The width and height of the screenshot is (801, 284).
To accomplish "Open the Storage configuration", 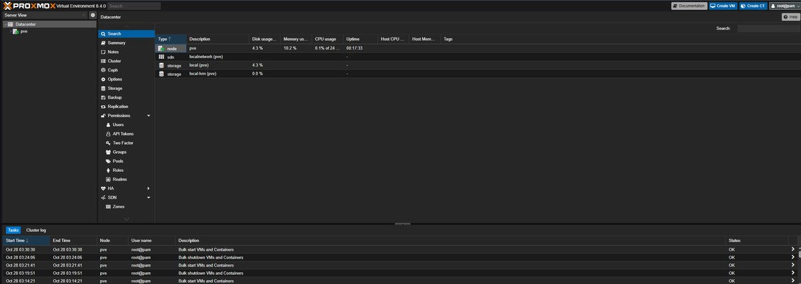I will point(127,88).
